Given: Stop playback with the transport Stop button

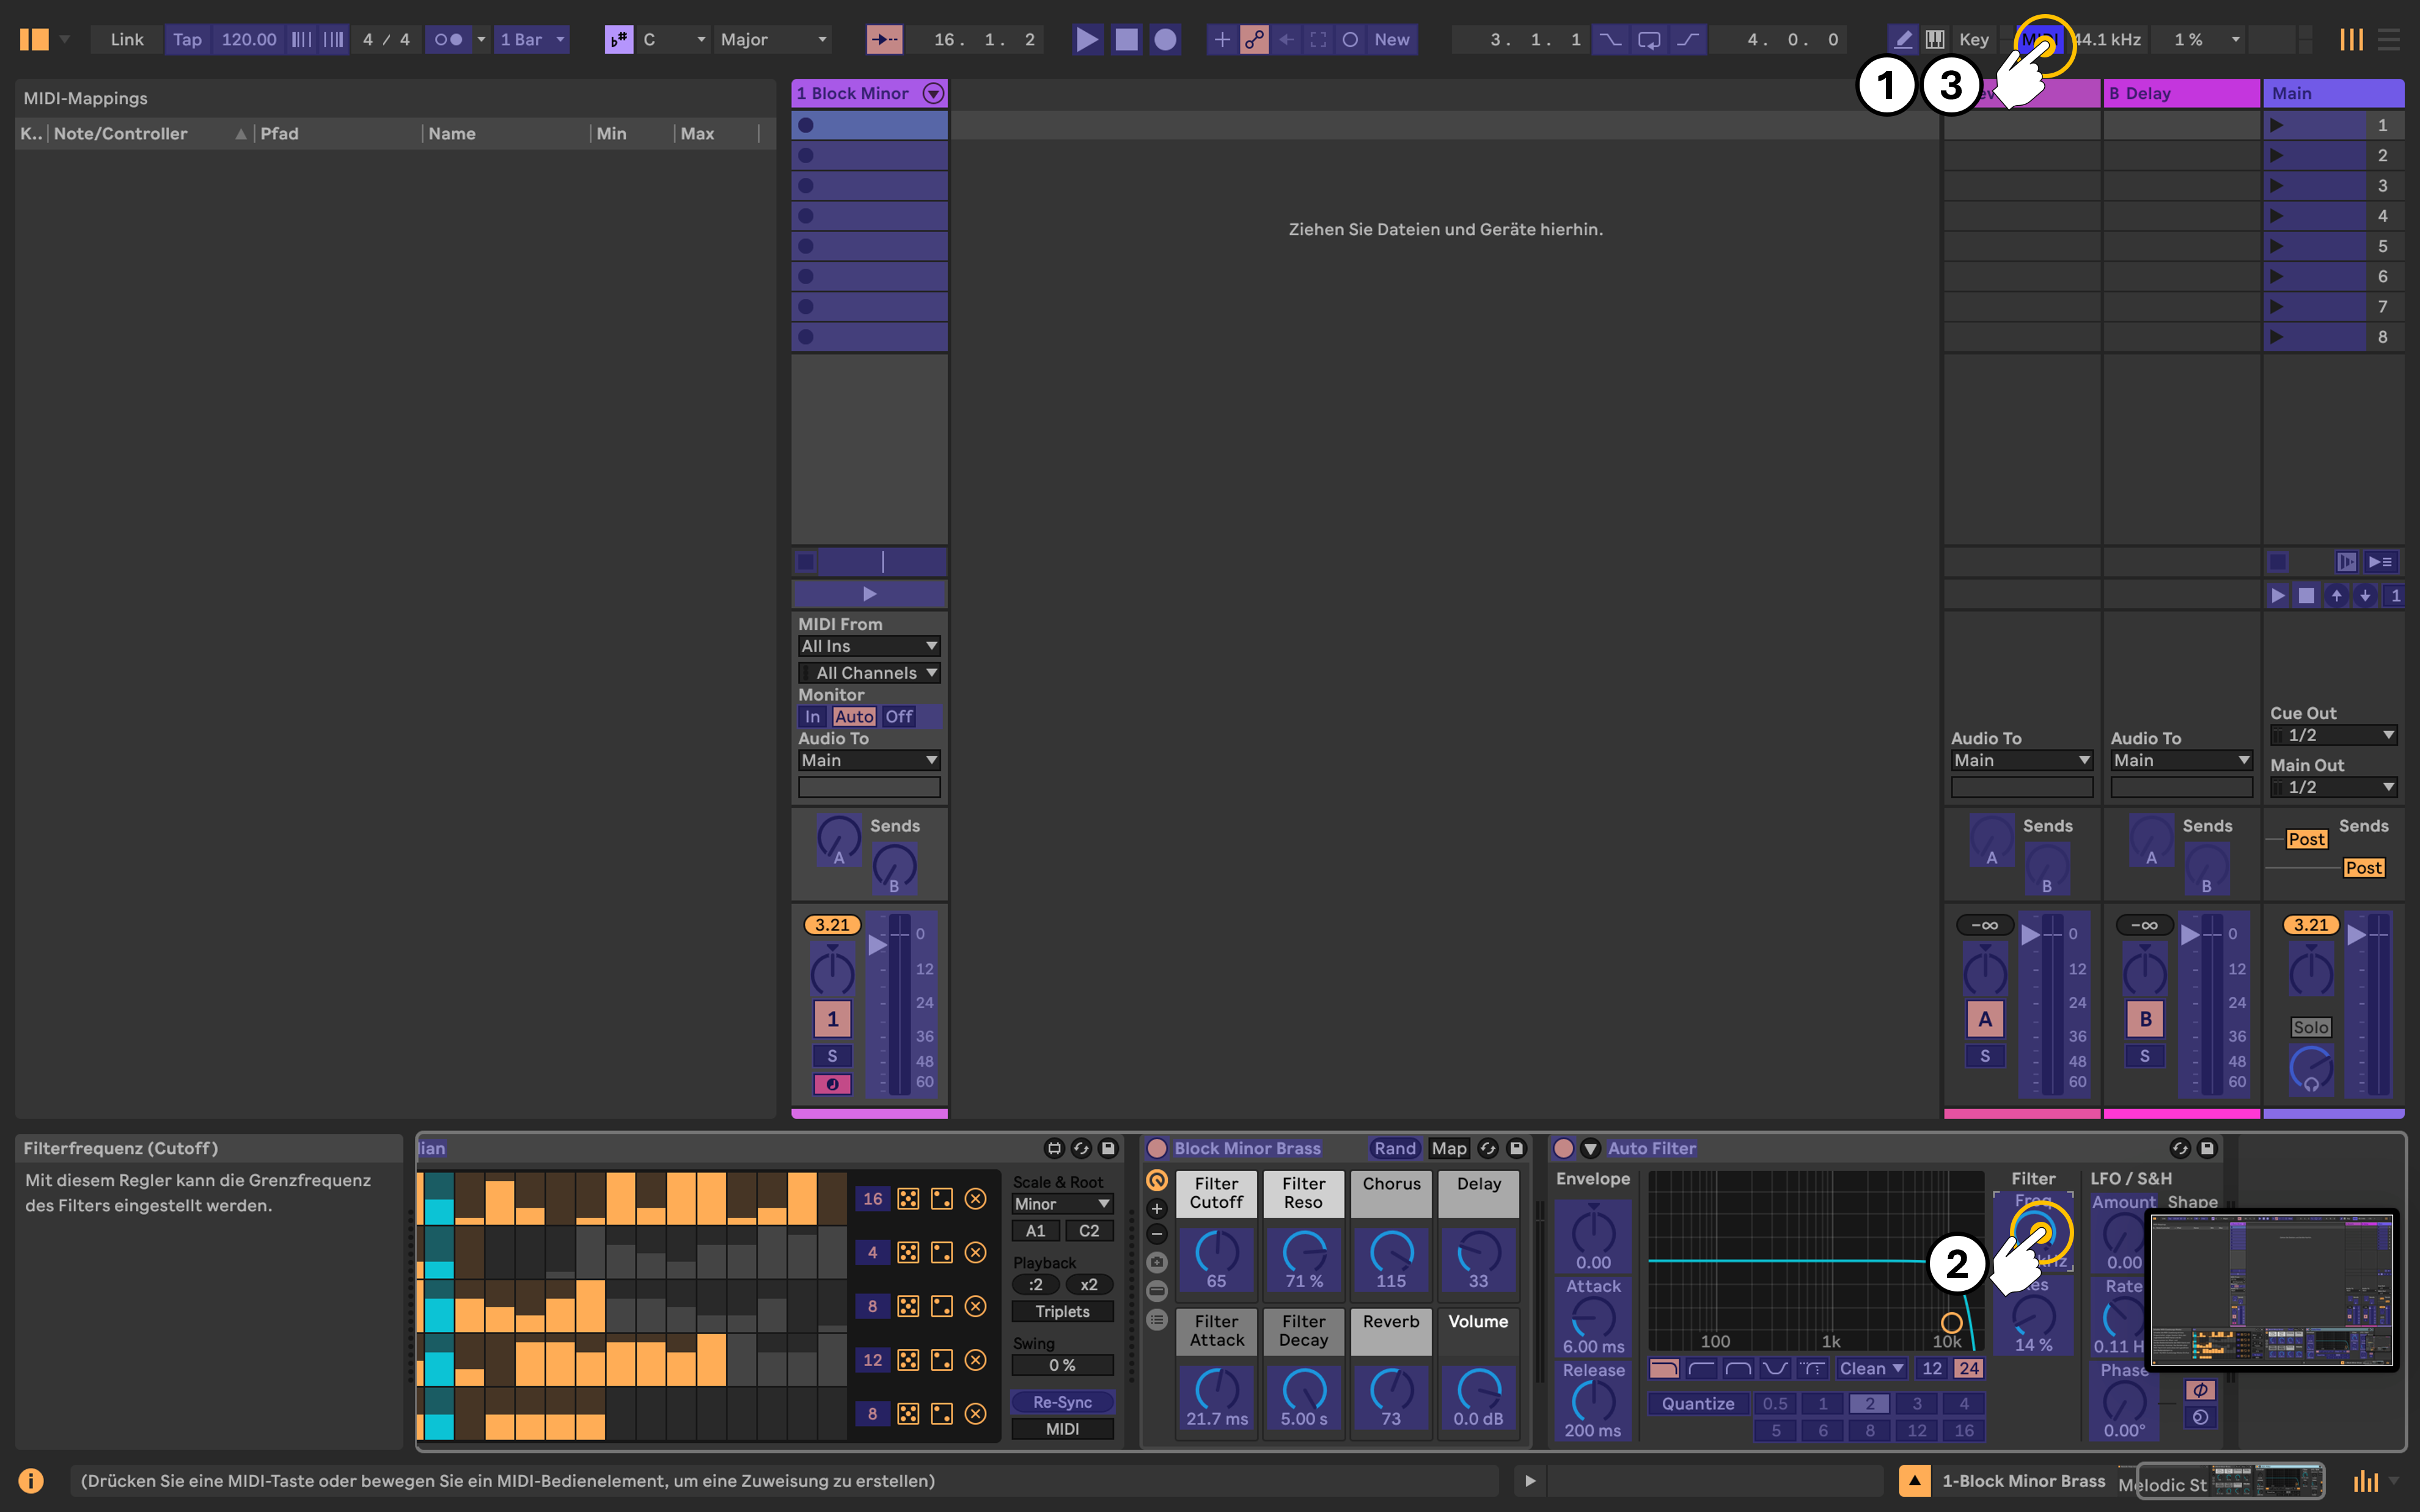Looking at the screenshot, I should point(1126,40).
